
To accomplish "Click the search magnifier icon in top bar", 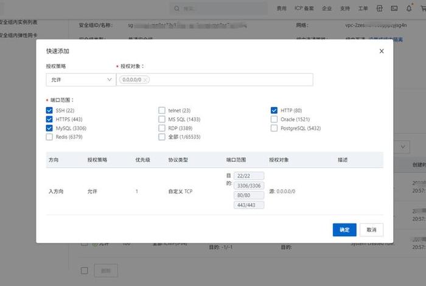I will (177, 9).
